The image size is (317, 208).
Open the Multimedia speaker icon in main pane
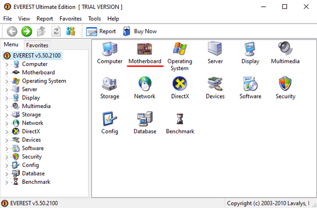[x=285, y=48]
